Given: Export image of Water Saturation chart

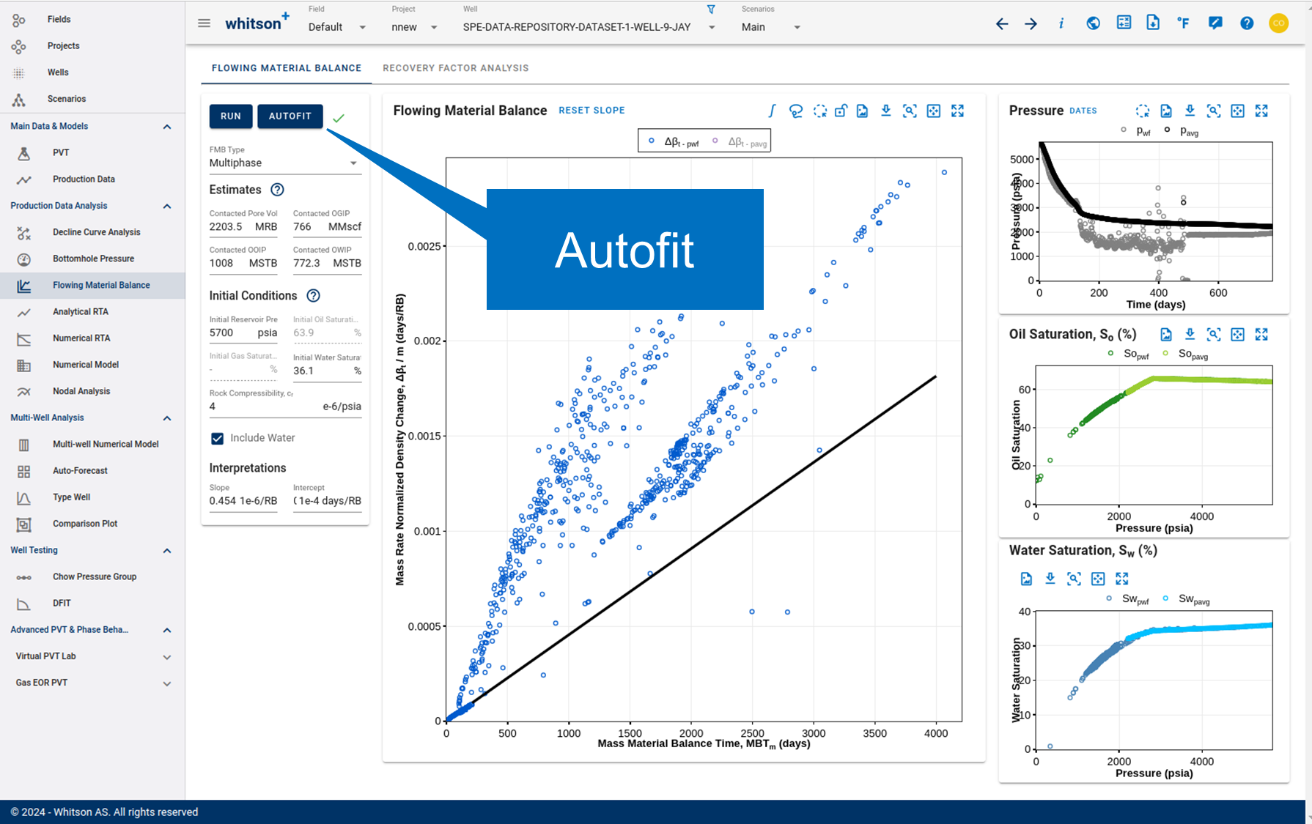Looking at the screenshot, I should click(1026, 579).
